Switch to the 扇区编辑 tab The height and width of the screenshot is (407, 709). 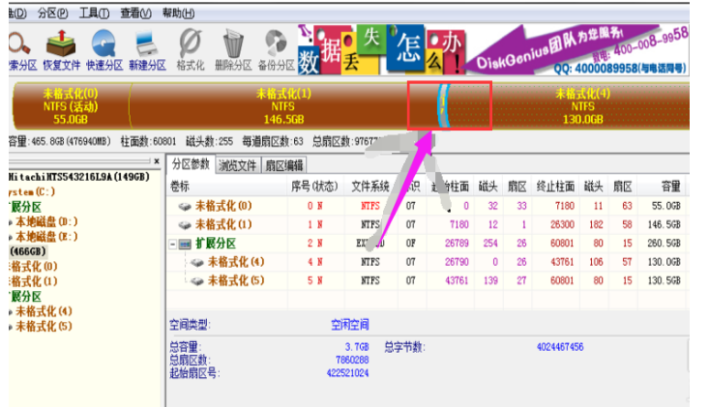coord(284,165)
